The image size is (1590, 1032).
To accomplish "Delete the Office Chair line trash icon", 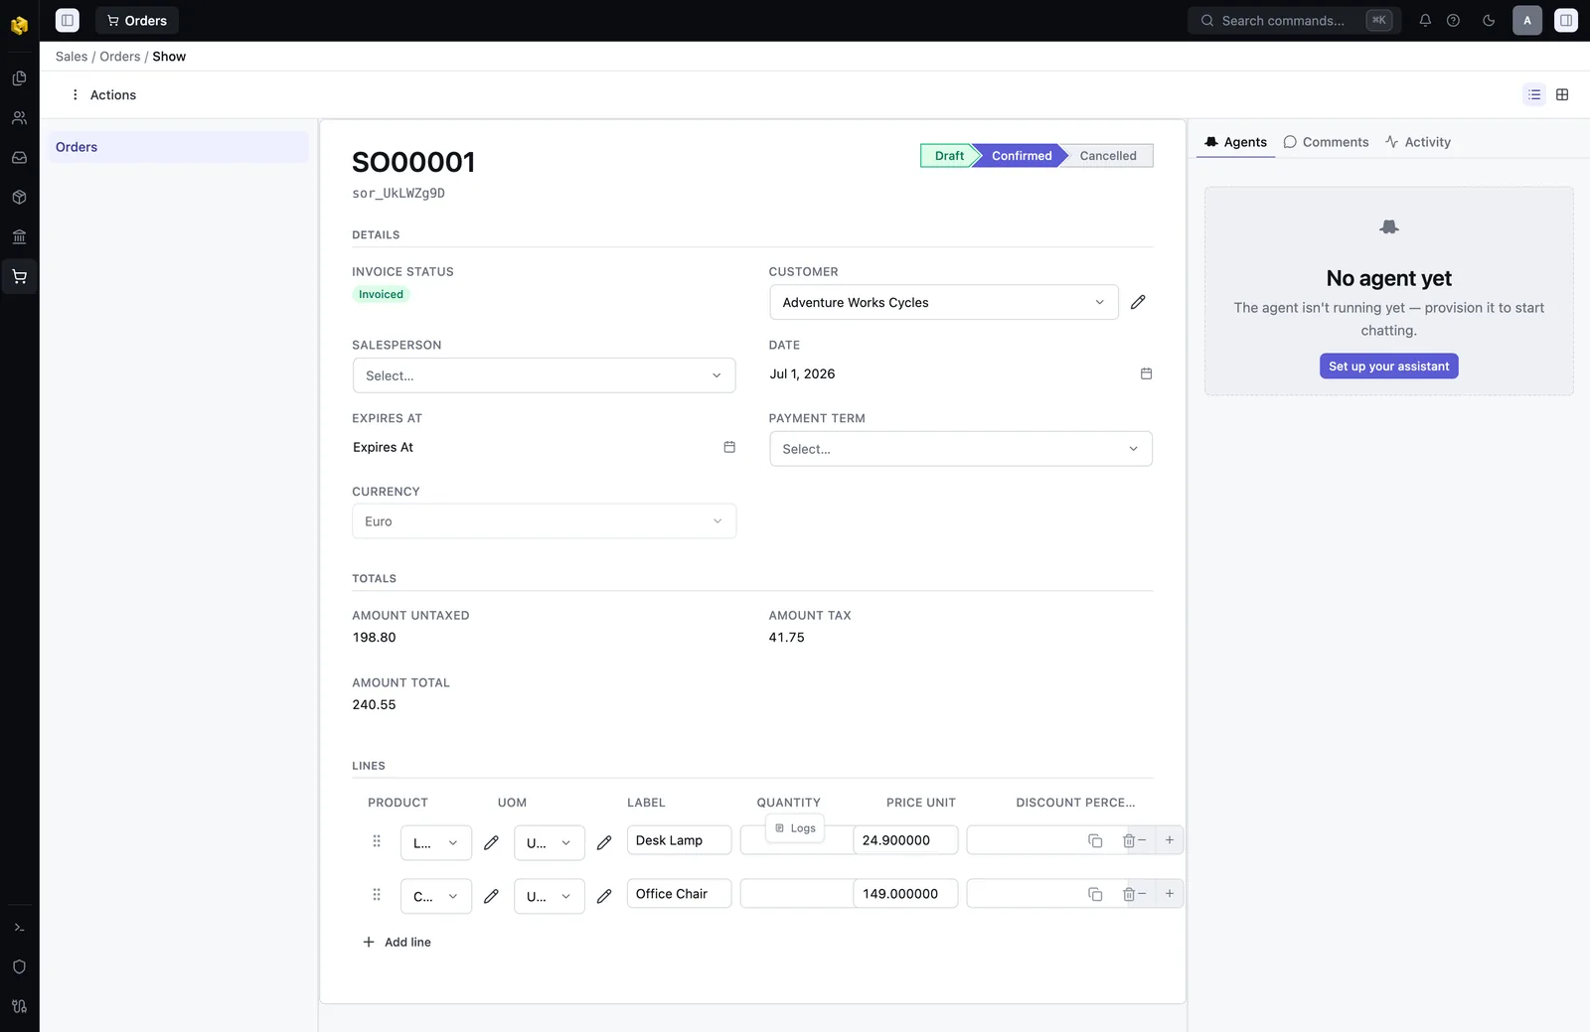I will 1129,894.
